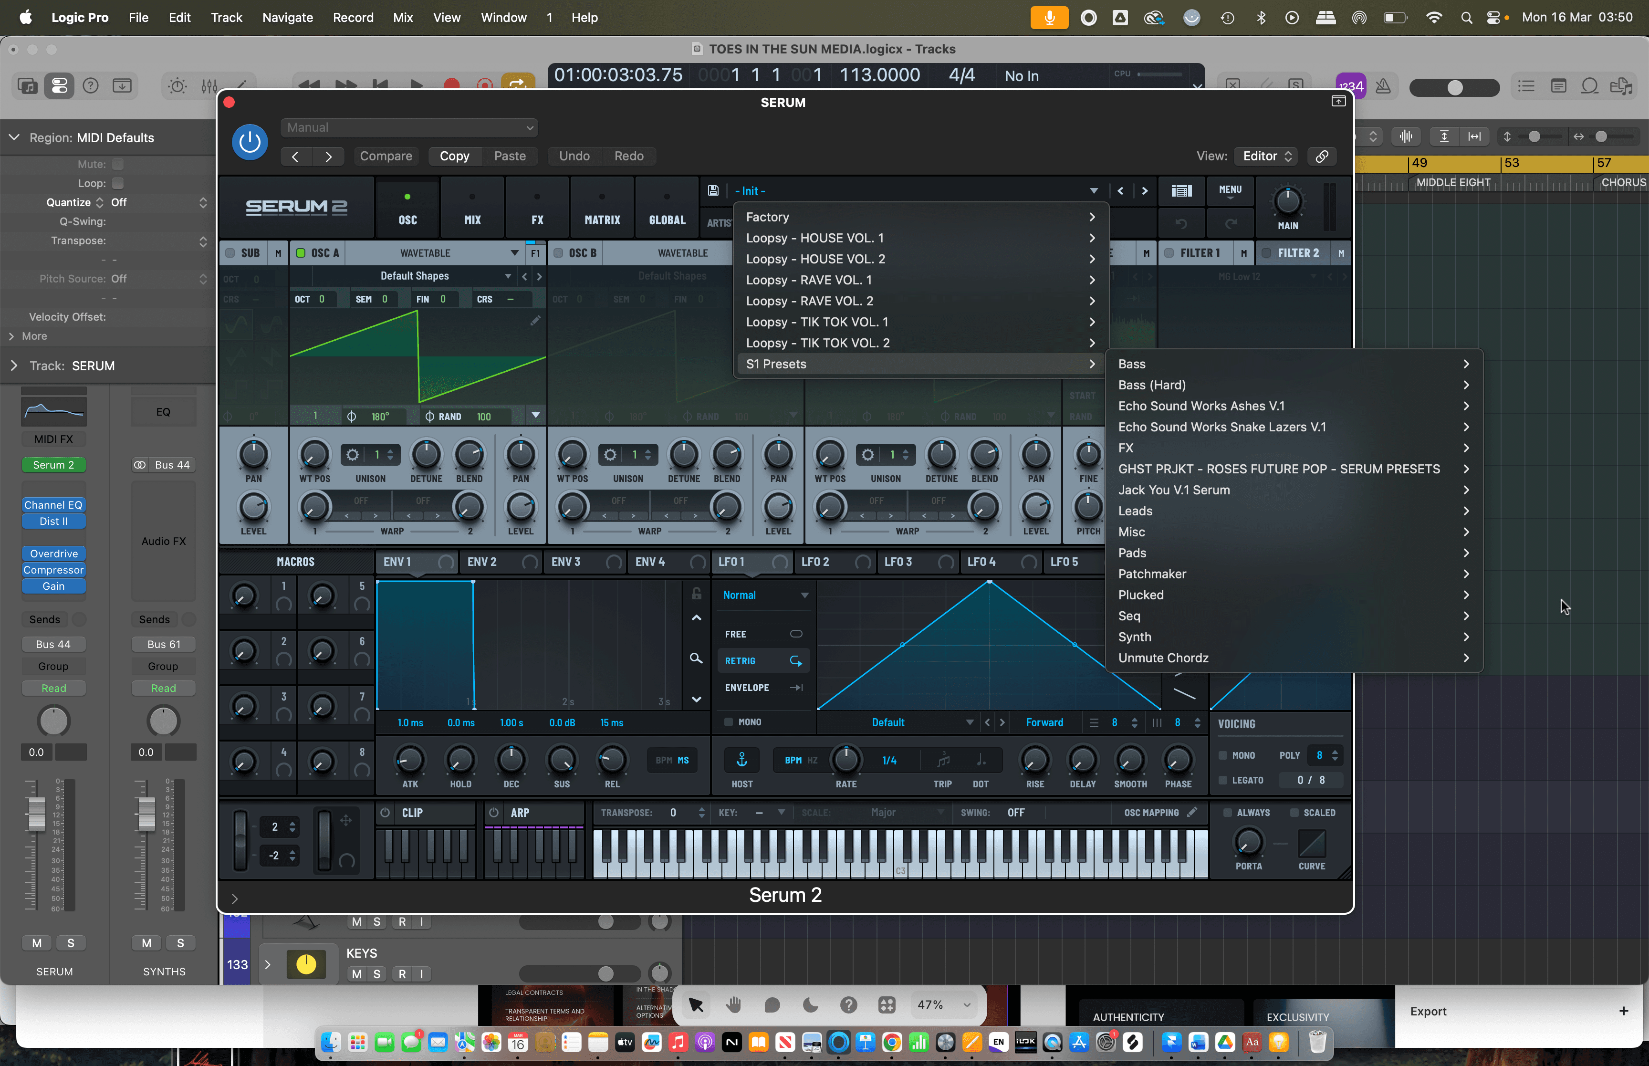Click the LFO host anchor icon
Viewport: 1649px width, 1066px height.
pyautogui.click(x=741, y=760)
